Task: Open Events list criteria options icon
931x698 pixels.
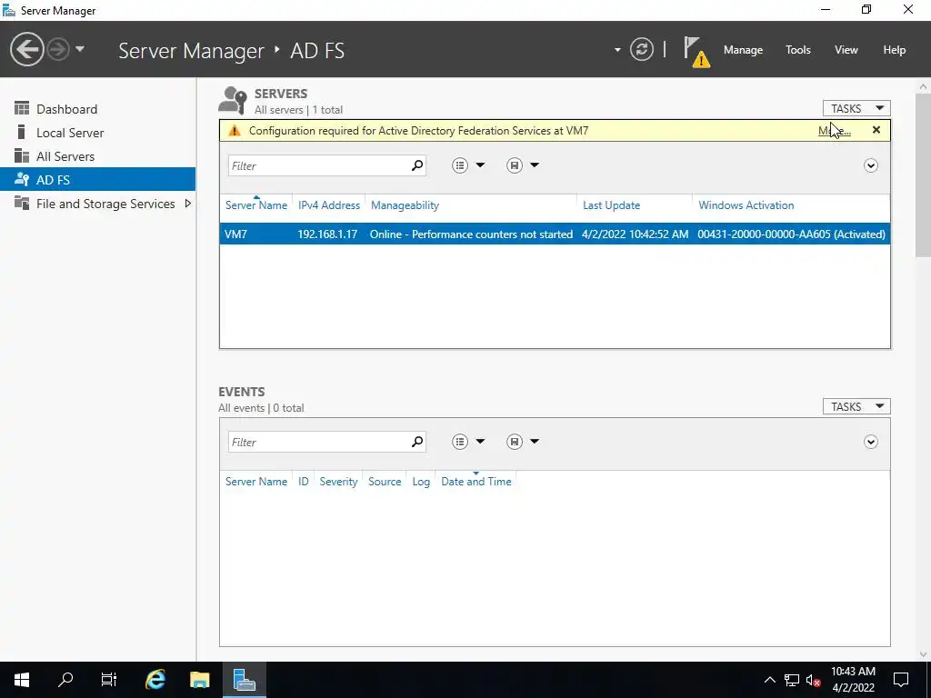Action: (x=459, y=442)
